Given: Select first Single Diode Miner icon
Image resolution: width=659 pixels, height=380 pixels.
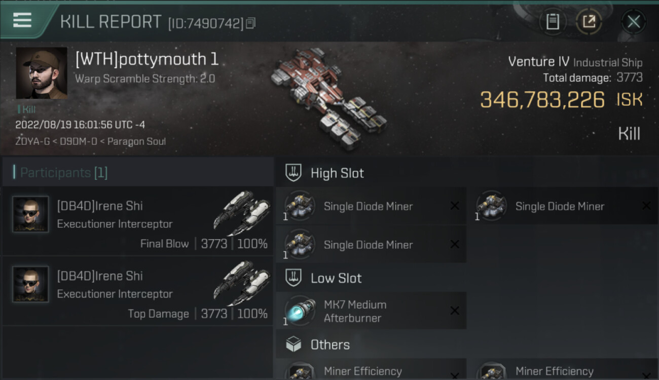Looking at the screenshot, I should 300,206.
